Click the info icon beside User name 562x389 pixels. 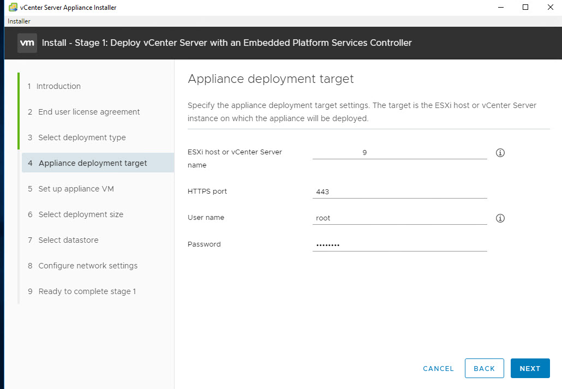coord(500,218)
